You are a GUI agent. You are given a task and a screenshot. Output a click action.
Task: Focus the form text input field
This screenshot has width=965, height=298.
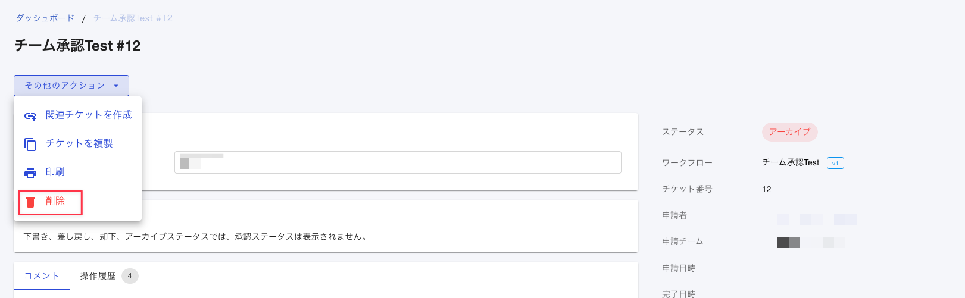pos(398,162)
